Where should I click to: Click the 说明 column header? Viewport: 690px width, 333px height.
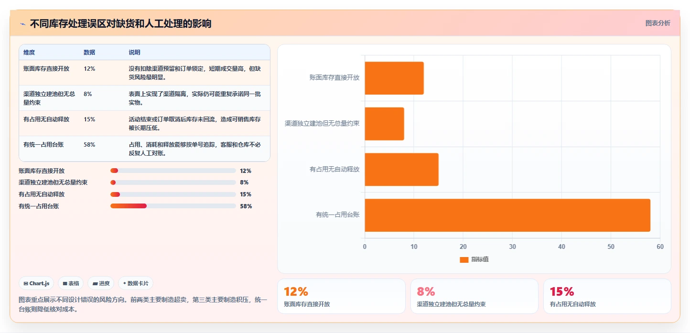tap(134, 52)
